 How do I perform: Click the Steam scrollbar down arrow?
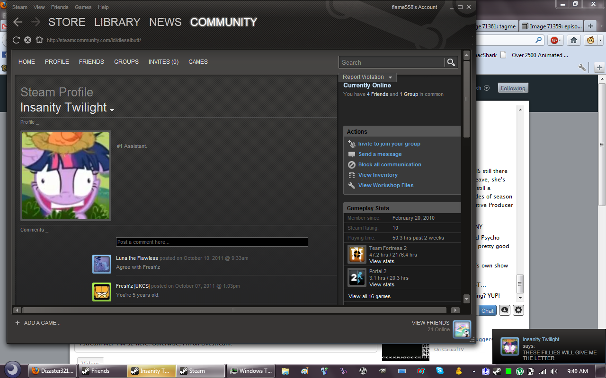[x=466, y=299]
